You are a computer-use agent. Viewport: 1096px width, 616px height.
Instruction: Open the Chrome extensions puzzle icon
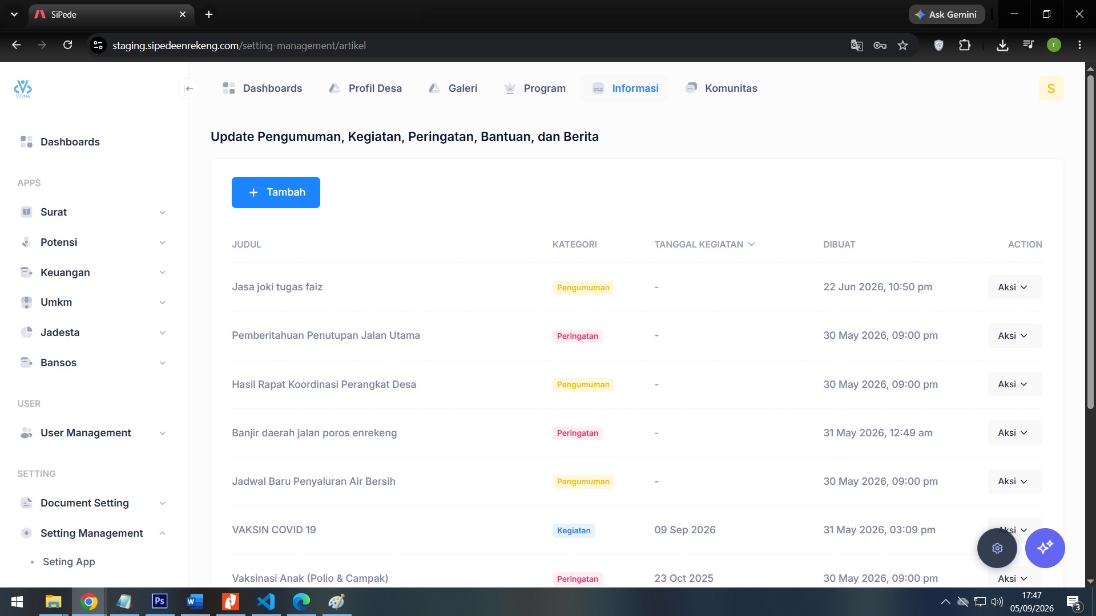[965, 45]
